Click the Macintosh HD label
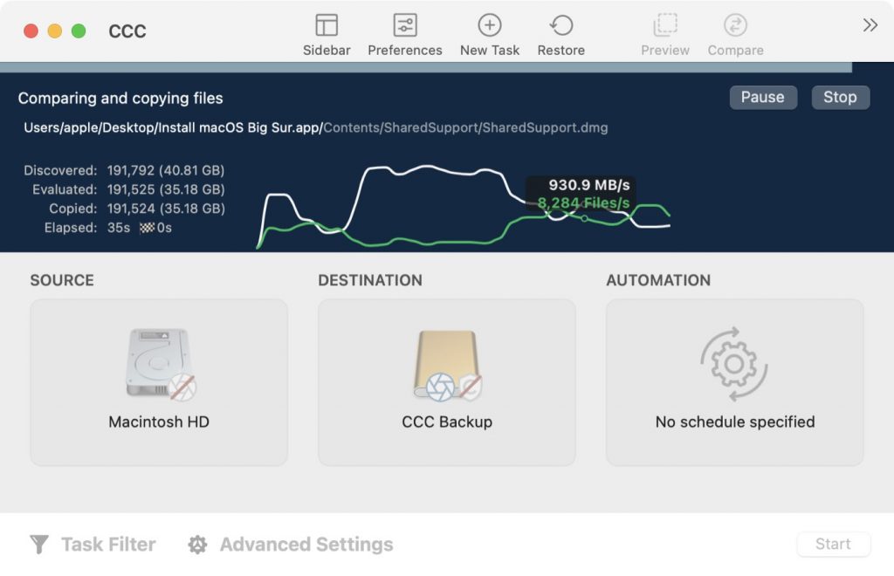This screenshot has width=894, height=576. 159,422
